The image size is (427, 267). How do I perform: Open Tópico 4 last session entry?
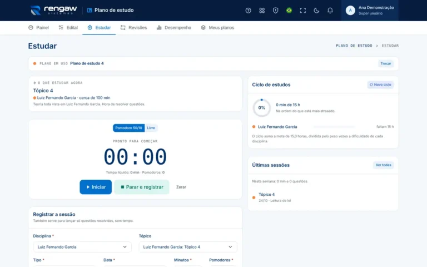click(x=323, y=197)
